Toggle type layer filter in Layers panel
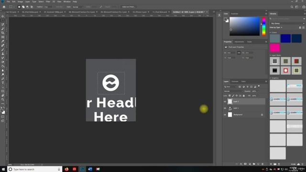306x172 pixels. pos(248,87)
